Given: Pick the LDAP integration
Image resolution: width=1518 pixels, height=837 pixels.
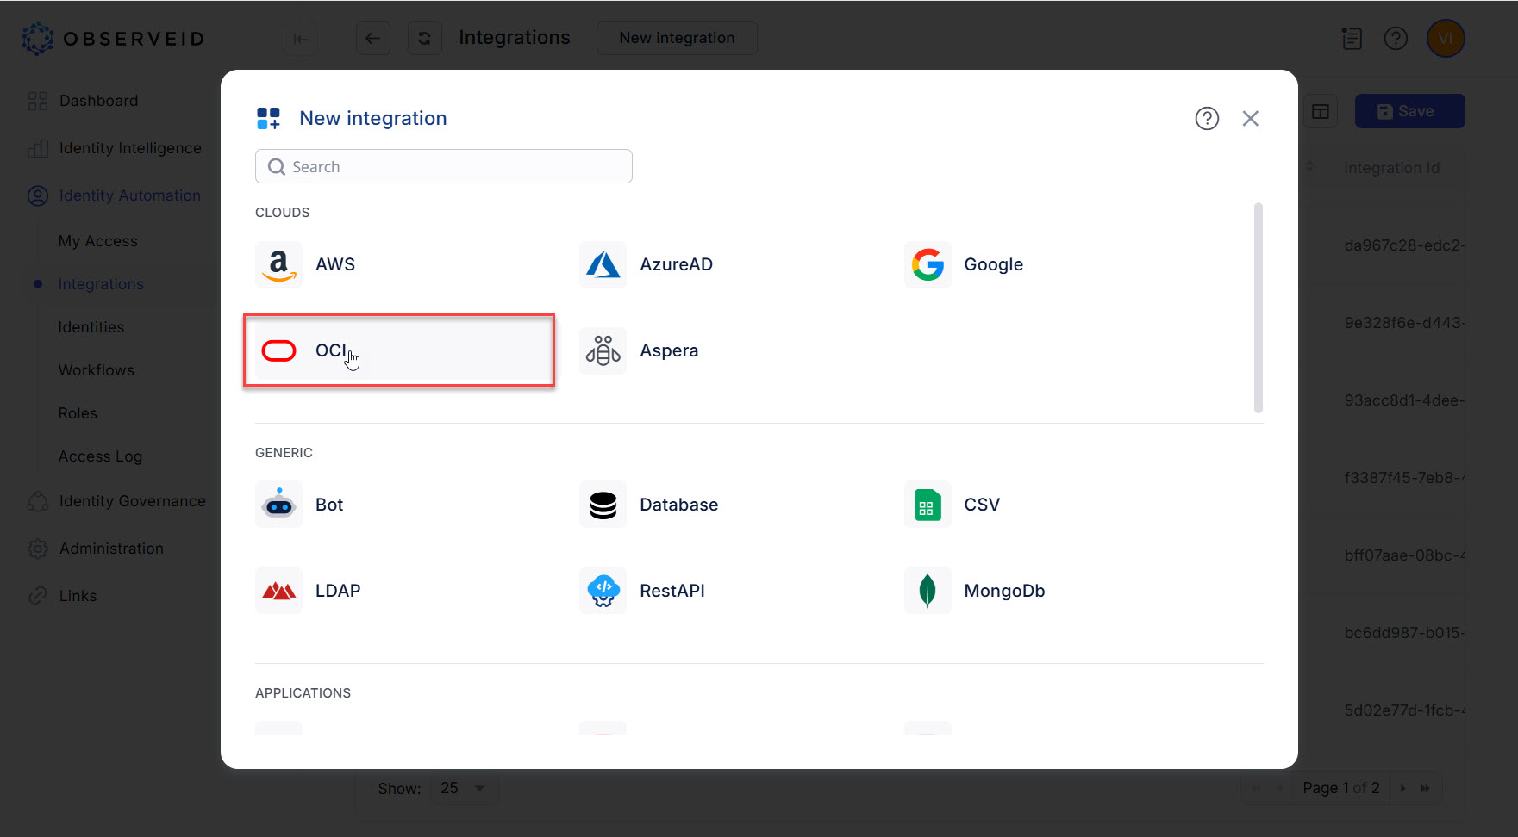Looking at the screenshot, I should [x=337, y=591].
